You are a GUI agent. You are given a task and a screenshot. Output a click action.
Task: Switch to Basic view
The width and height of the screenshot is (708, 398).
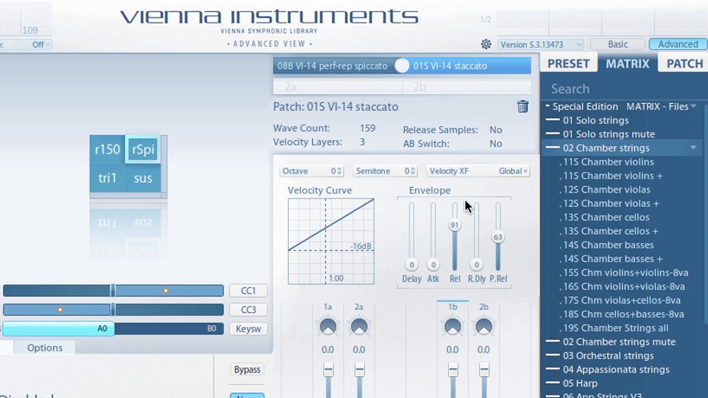coord(618,44)
